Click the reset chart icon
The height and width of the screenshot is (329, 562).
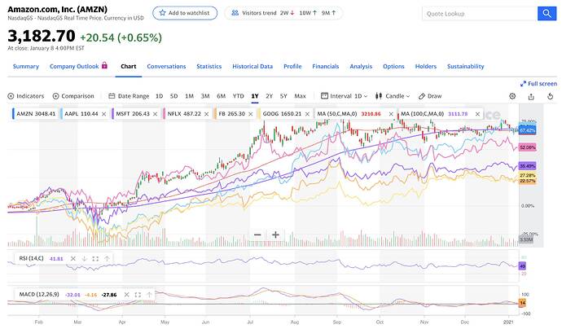click(x=550, y=96)
